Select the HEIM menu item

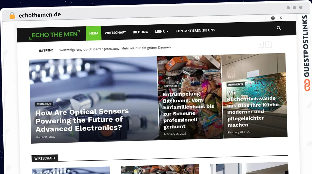(x=94, y=33)
